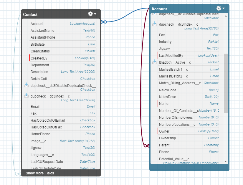Show More Fields in Contact object
Screen dimensions: 243x185
[x=40, y=173]
